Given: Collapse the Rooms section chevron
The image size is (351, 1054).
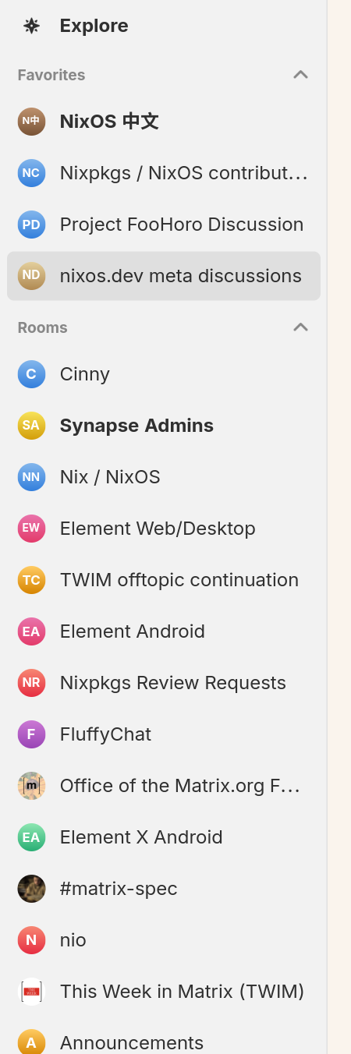Looking at the screenshot, I should [x=300, y=327].
